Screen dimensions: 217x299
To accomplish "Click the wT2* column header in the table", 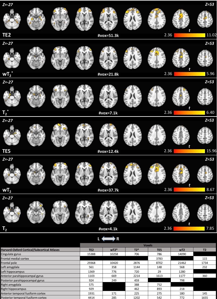I will [114, 250].
